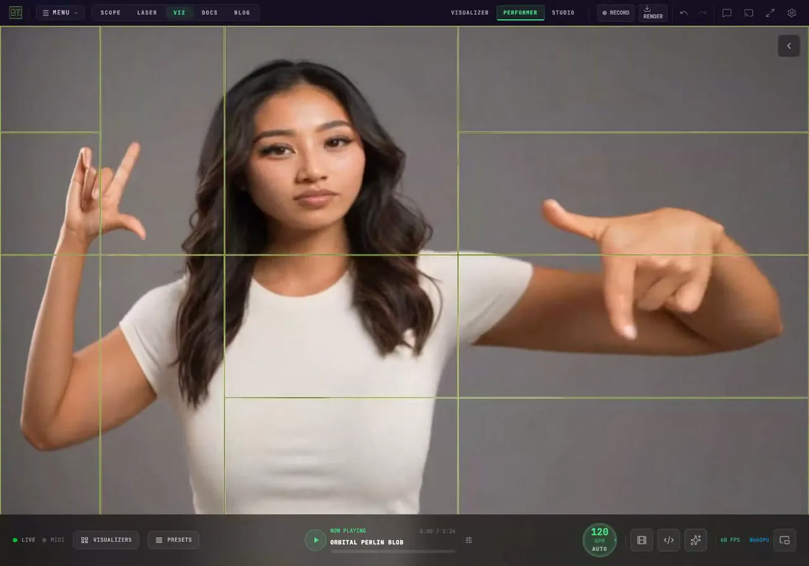The width and height of the screenshot is (809, 566).
Task: Go to the SCOPE section
Action: click(111, 13)
